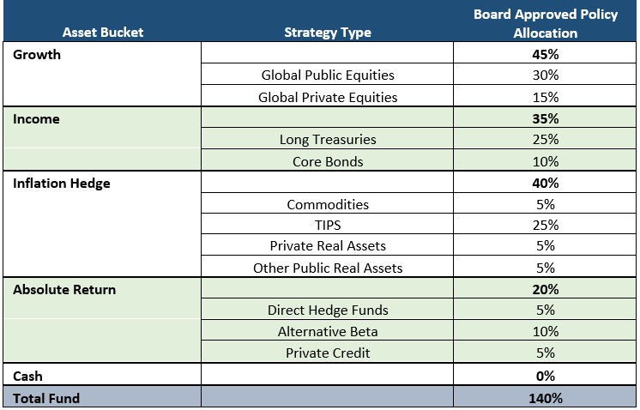Select the Direct Hedge Funds cell
This screenshot has height=410, width=640.
tap(328, 310)
